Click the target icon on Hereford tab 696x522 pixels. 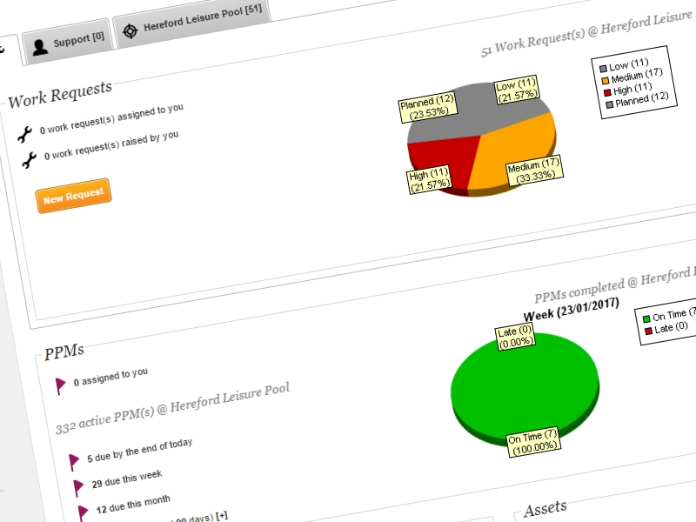click(x=130, y=31)
